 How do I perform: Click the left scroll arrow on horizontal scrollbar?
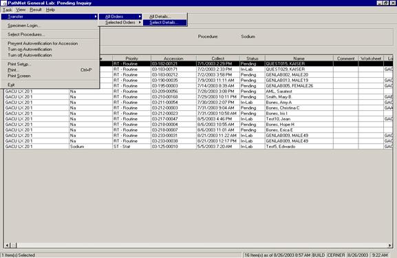click(8, 245)
